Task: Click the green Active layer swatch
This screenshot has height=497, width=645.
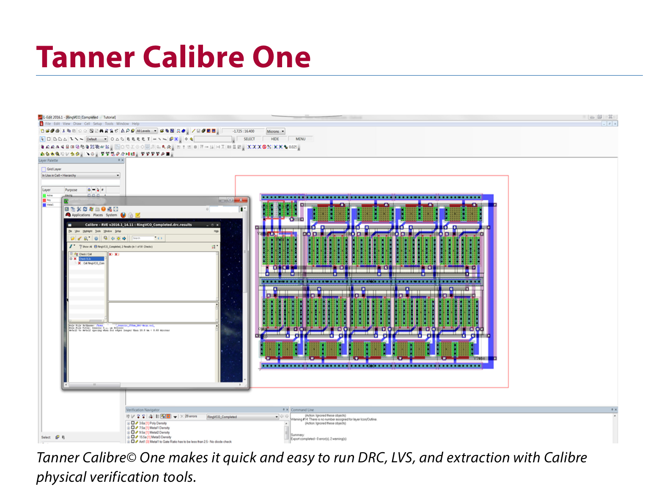Action: point(44,196)
